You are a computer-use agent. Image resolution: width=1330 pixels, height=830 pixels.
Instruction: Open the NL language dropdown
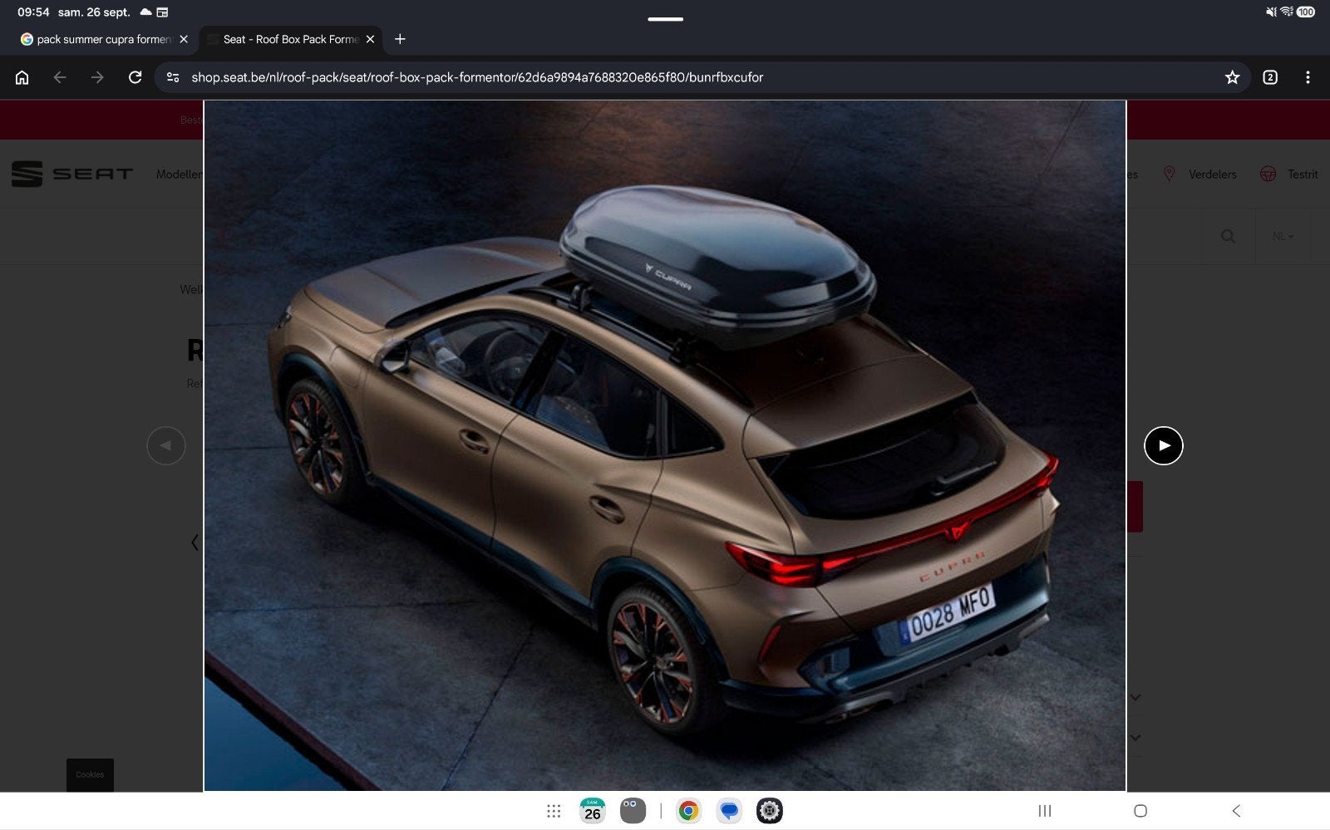click(x=1283, y=236)
